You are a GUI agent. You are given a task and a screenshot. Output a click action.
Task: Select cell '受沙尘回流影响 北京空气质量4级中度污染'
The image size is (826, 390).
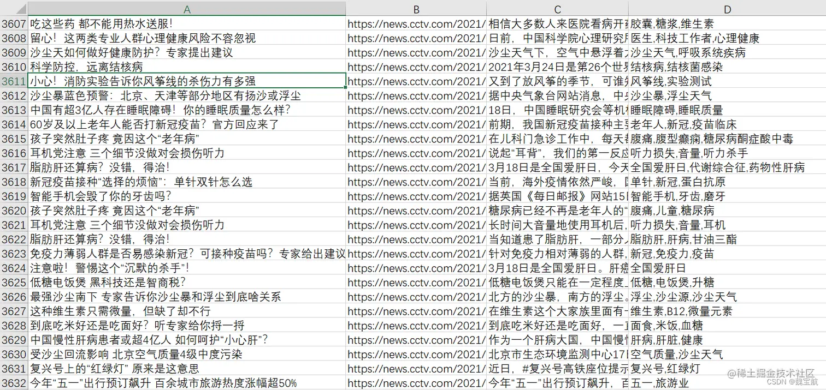(187, 354)
